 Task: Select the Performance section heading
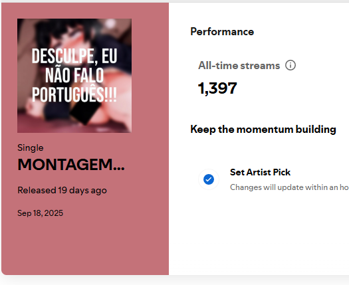pos(222,32)
